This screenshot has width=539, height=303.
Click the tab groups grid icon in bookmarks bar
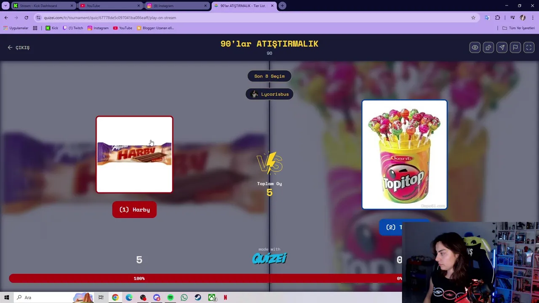[x=35, y=28]
